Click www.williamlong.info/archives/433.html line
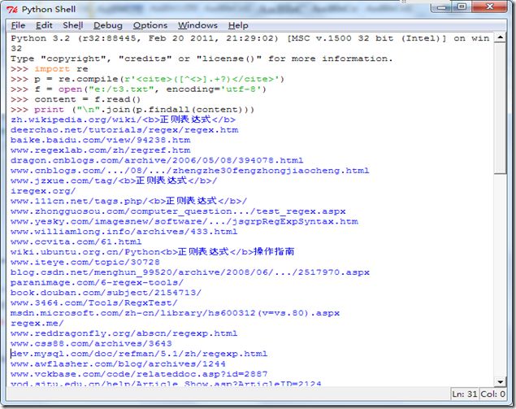Screen dimensions: 516x409 (x=124, y=233)
